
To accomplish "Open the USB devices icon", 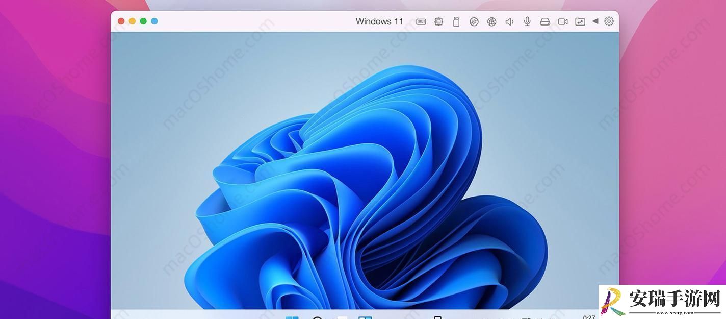I will (x=456, y=21).
